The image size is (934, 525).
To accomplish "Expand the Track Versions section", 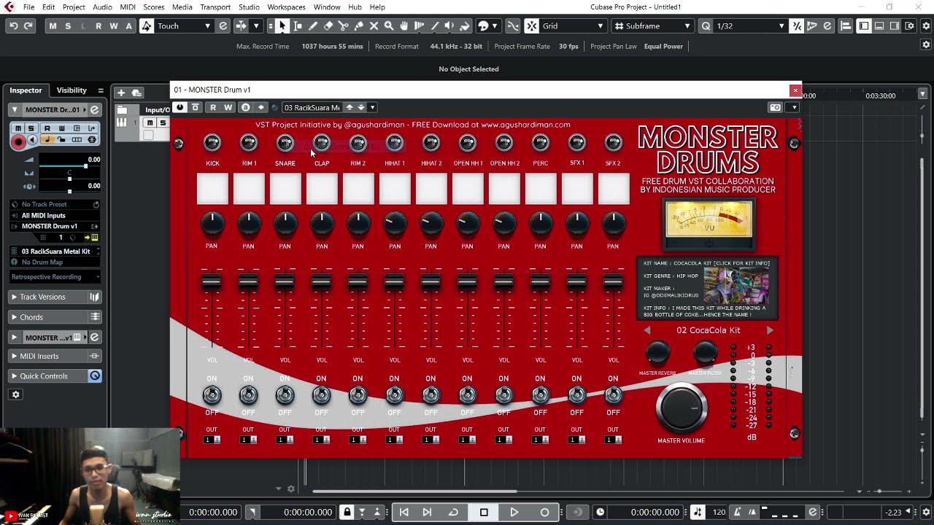I will pos(55,297).
